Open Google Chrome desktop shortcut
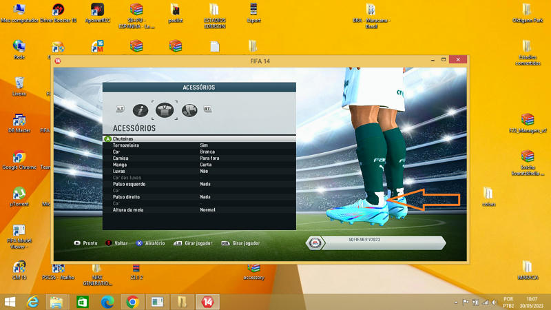 tap(19, 160)
